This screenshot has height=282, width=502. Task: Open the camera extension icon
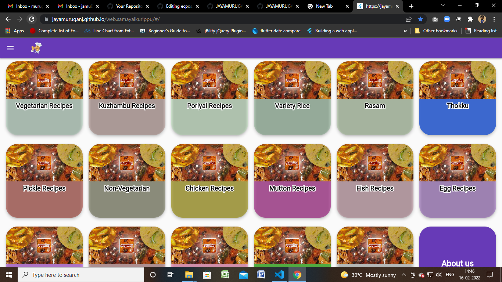[435, 19]
